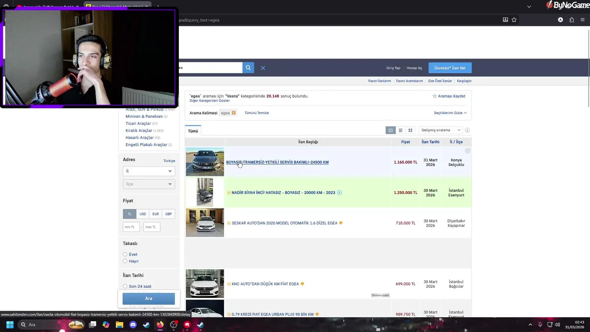590x332 pixels.
Task: Open the Windows Start menu
Action: tap(10, 325)
